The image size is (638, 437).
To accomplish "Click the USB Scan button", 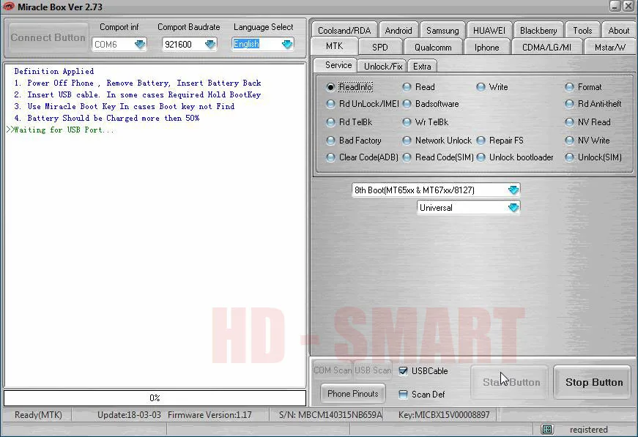I will (373, 370).
